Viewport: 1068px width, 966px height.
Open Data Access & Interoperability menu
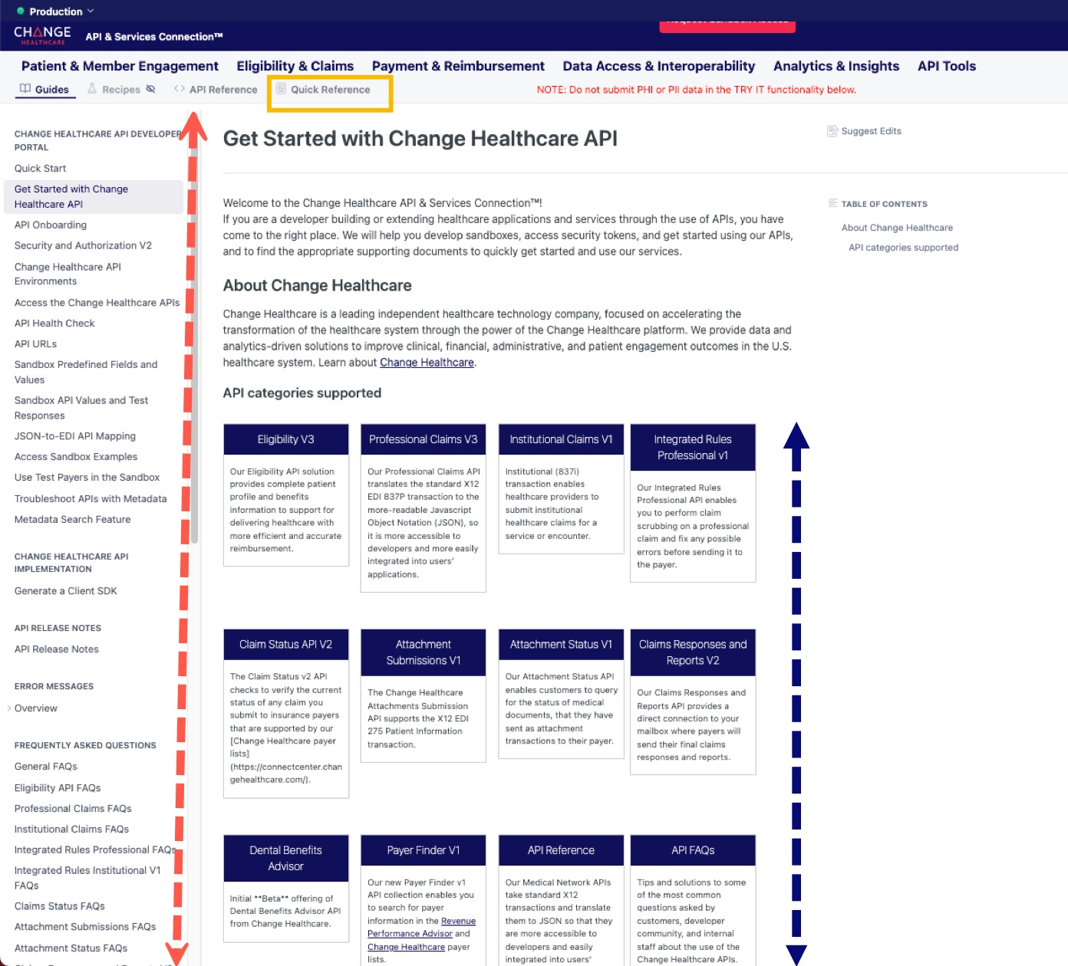click(659, 66)
